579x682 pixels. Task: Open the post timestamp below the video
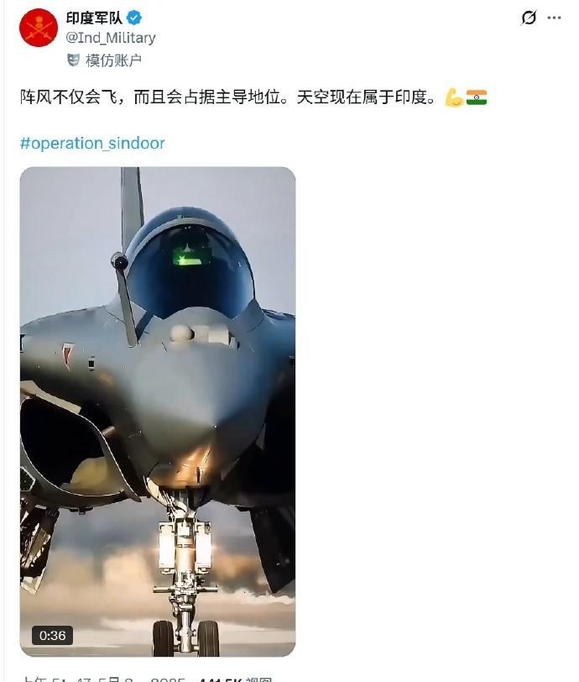point(103,679)
